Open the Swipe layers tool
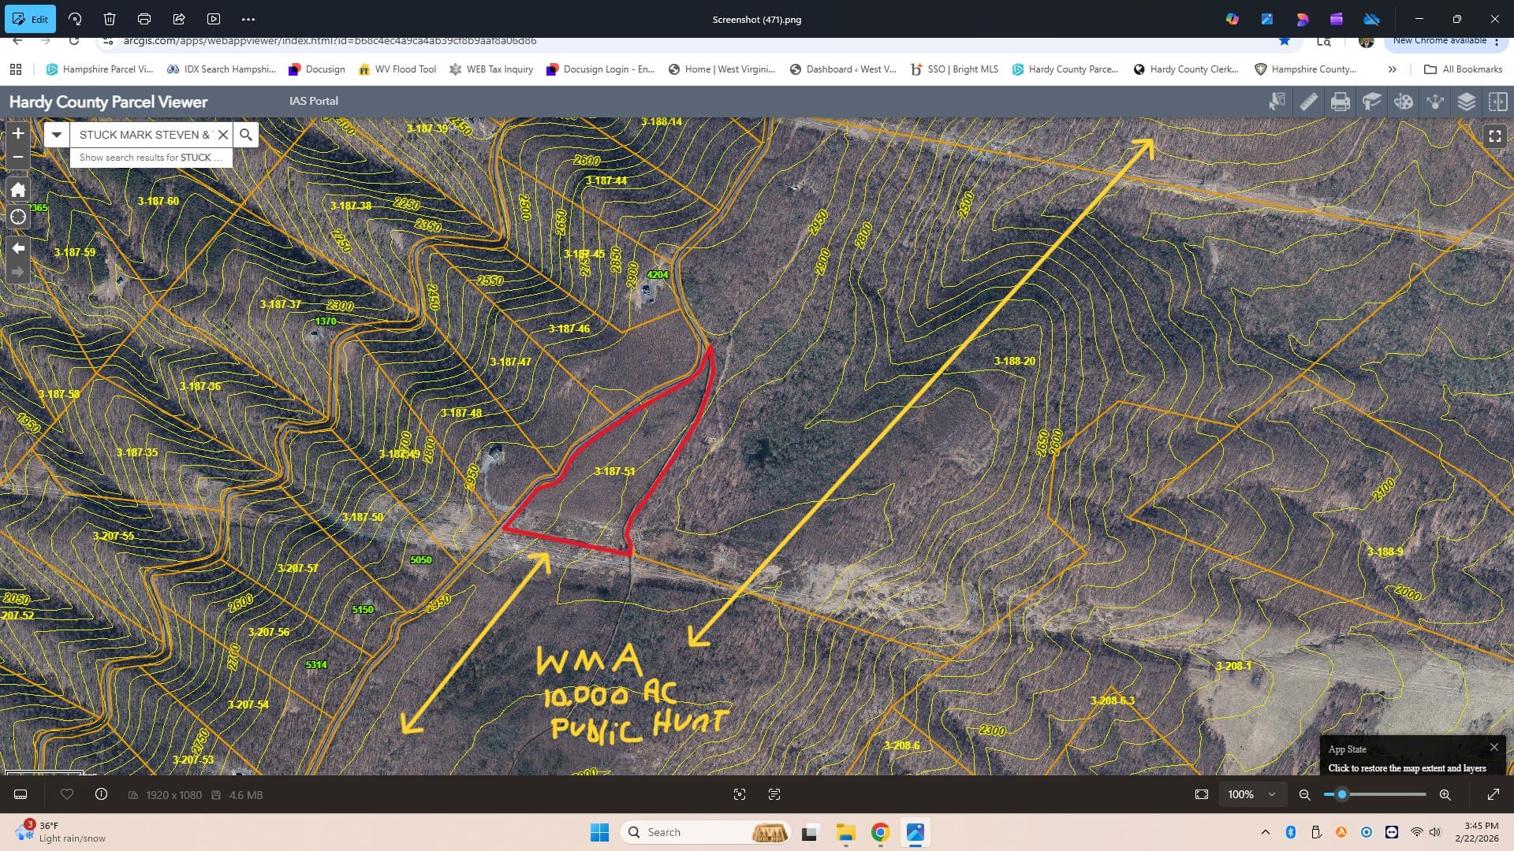The width and height of the screenshot is (1514, 851). coord(1497,102)
